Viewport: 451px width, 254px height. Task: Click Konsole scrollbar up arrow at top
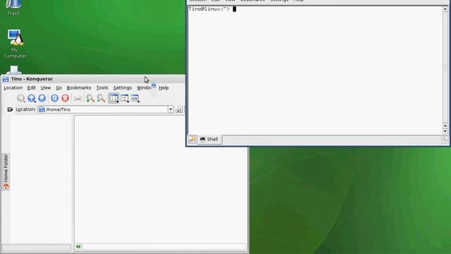(445, 9)
